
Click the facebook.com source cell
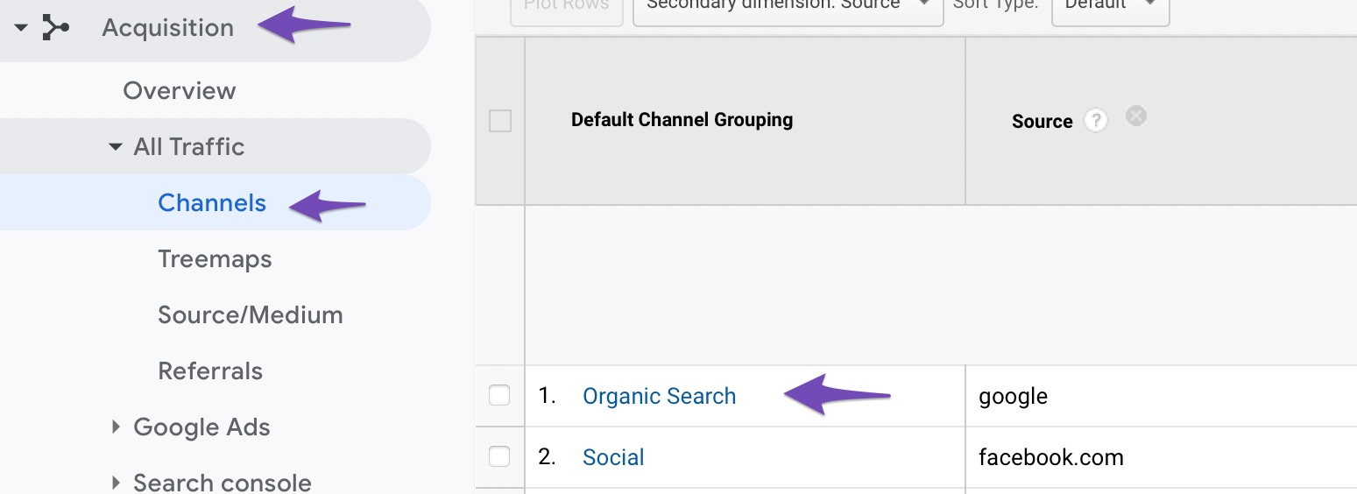click(x=1051, y=457)
